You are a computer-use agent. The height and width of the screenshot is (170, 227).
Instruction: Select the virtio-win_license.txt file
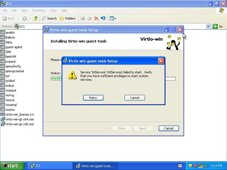click(x=17, y=114)
